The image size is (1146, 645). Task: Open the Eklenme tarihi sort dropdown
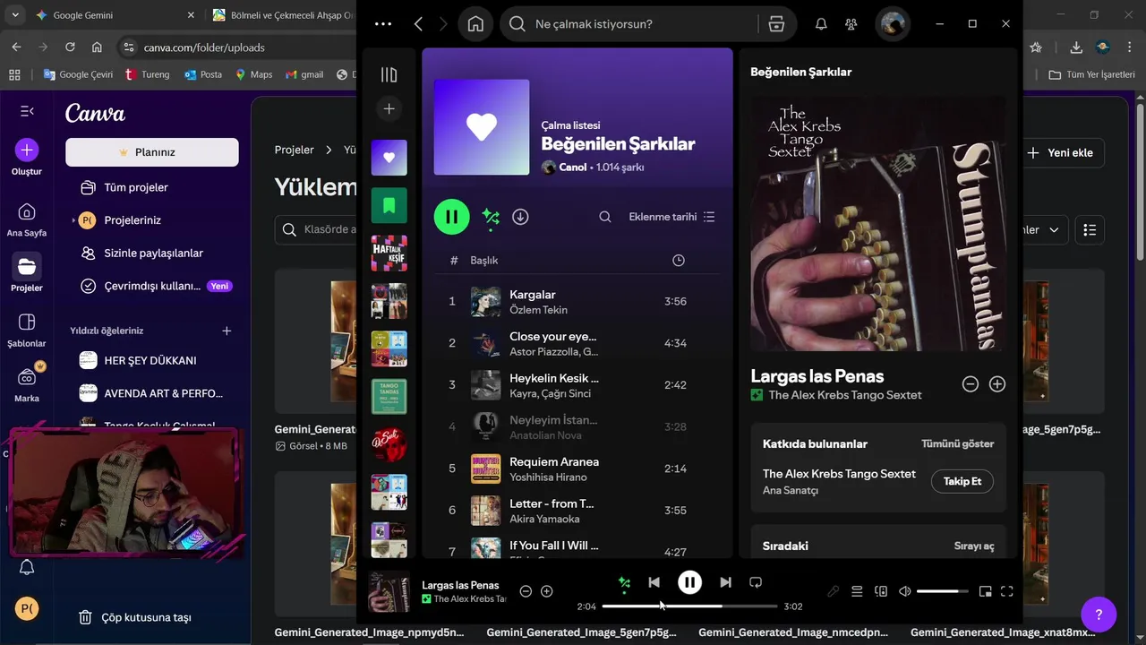point(671,217)
